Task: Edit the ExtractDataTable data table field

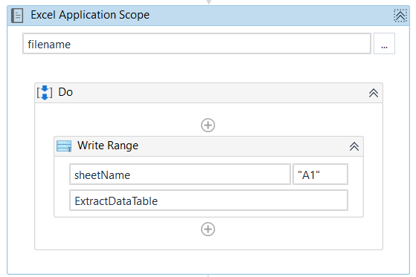Action: pos(208,201)
